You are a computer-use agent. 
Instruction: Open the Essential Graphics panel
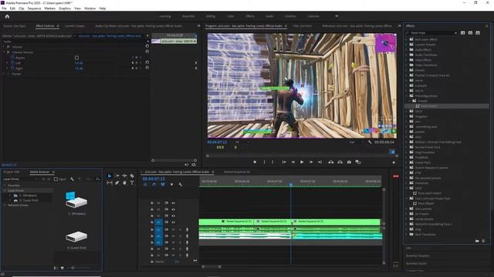[x=418, y=255]
